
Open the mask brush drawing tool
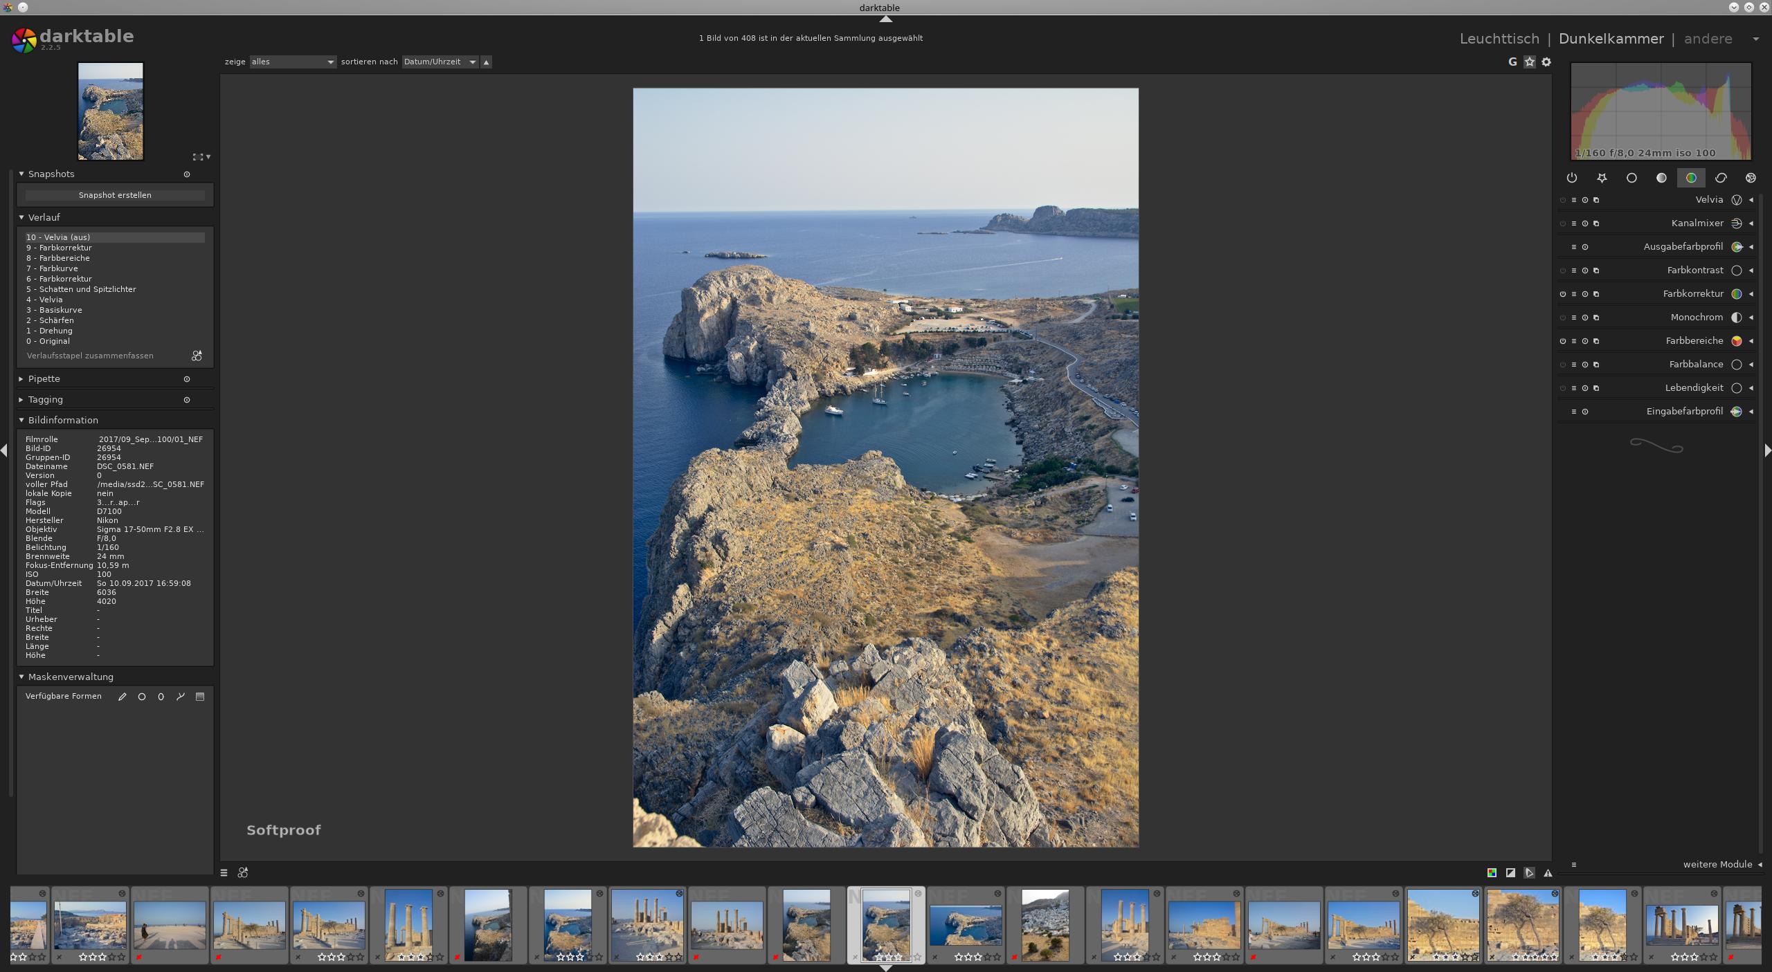(x=123, y=697)
